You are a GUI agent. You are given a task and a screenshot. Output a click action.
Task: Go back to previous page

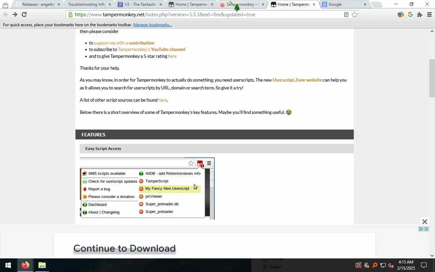5,14
